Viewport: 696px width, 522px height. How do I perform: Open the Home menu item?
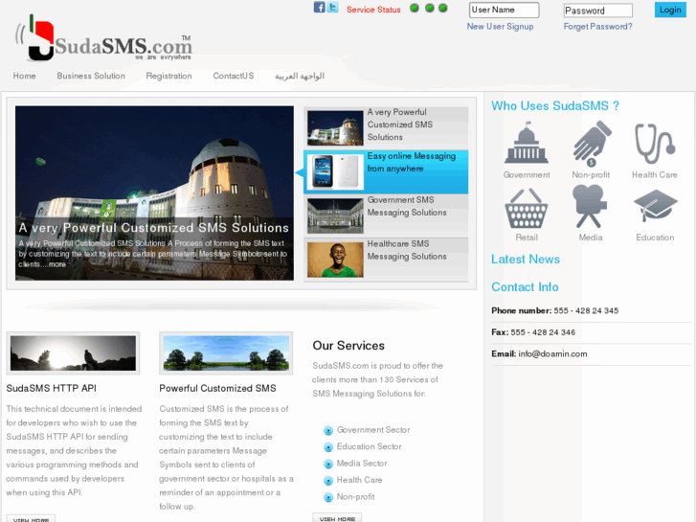pos(25,76)
